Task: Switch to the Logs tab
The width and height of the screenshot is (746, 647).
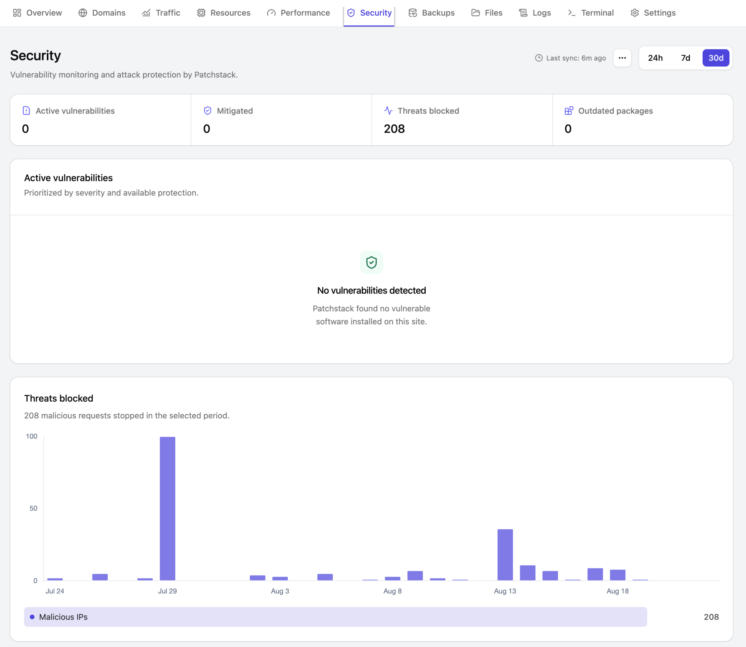Action: pyautogui.click(x=535, y=13)
